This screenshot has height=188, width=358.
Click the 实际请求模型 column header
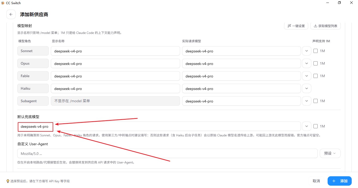(x=192, y=41)
